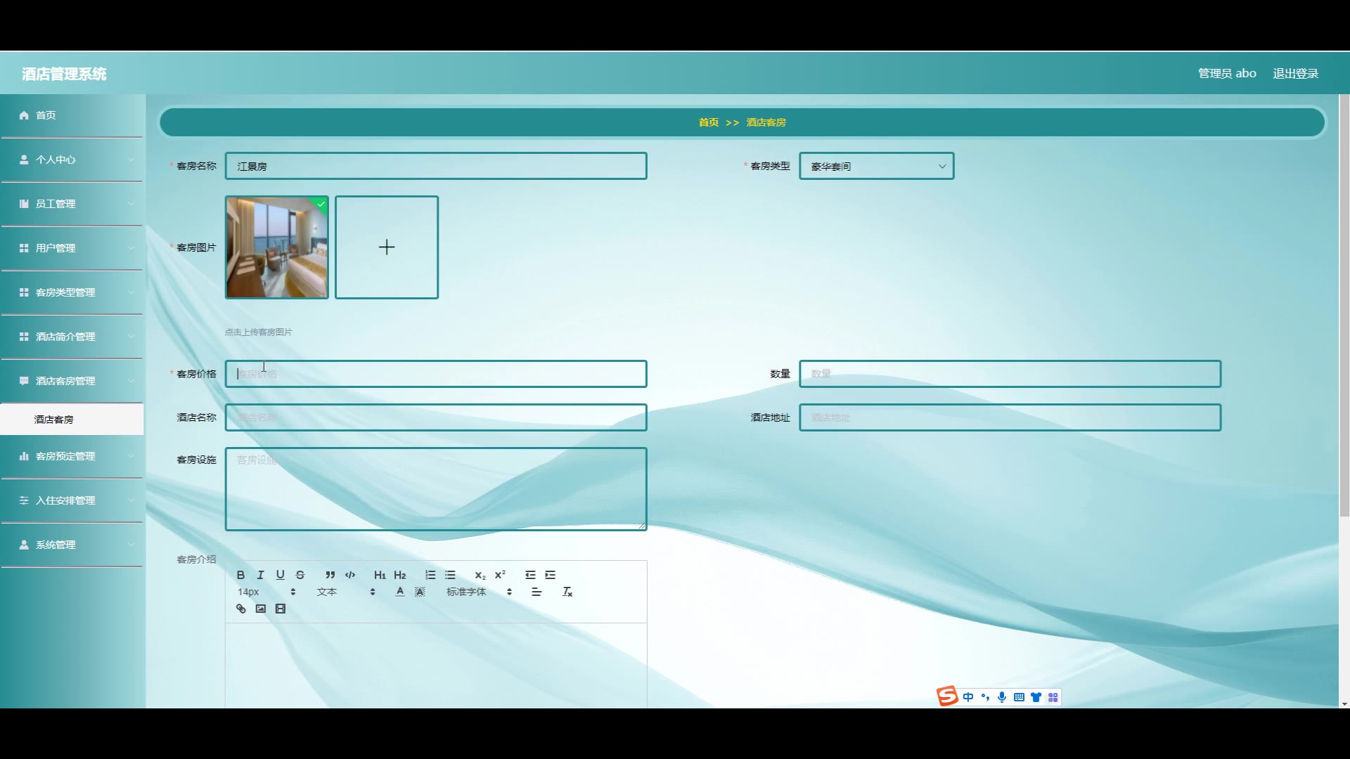Click the 退出登录 logout link
Viewport: 1350px width, 759px height.
[1295, 74]
